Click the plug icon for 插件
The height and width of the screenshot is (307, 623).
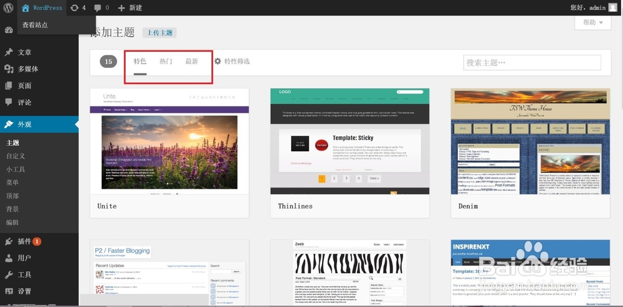point(9,241)
